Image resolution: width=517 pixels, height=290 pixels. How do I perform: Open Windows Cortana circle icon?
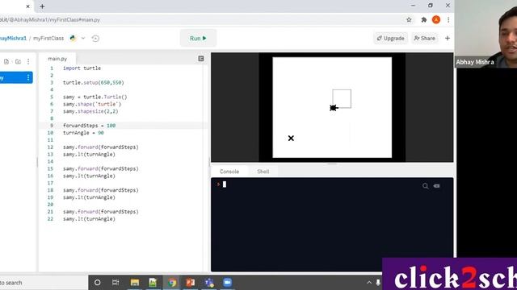(97, 283)
